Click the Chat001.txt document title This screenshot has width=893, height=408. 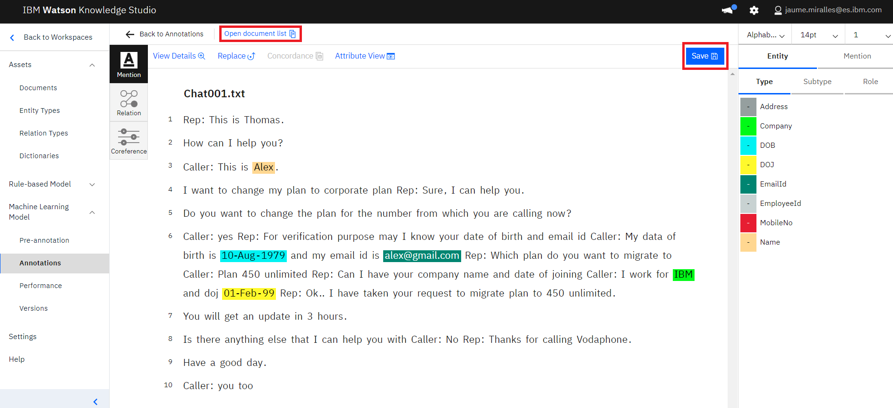[214, 93]
